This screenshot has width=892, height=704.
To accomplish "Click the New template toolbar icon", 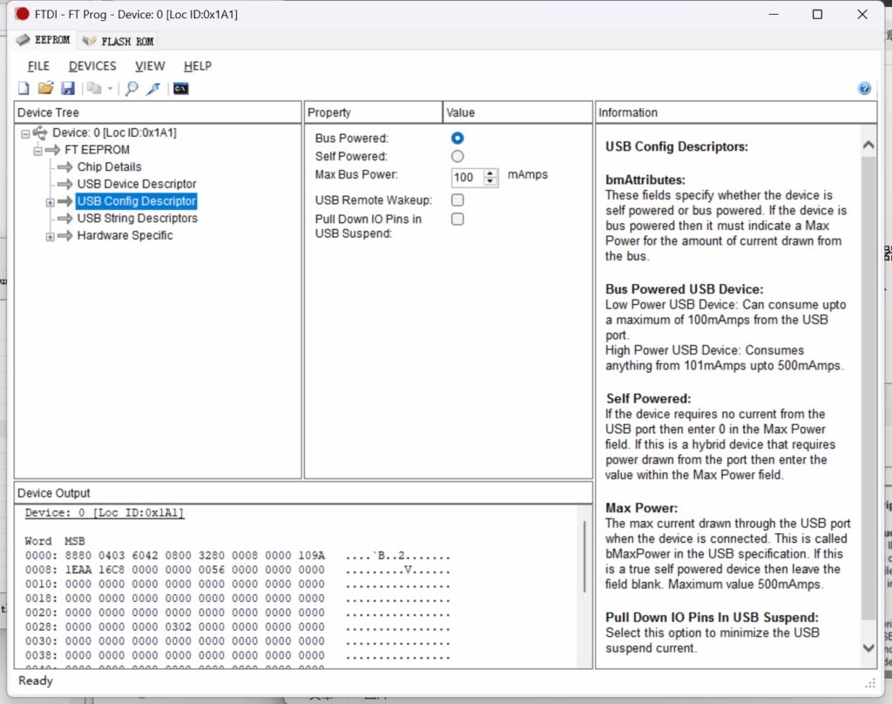I will pos(24,89).
